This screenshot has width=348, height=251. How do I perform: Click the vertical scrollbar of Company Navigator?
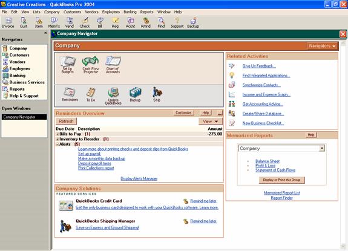click(x=343, y=144)
